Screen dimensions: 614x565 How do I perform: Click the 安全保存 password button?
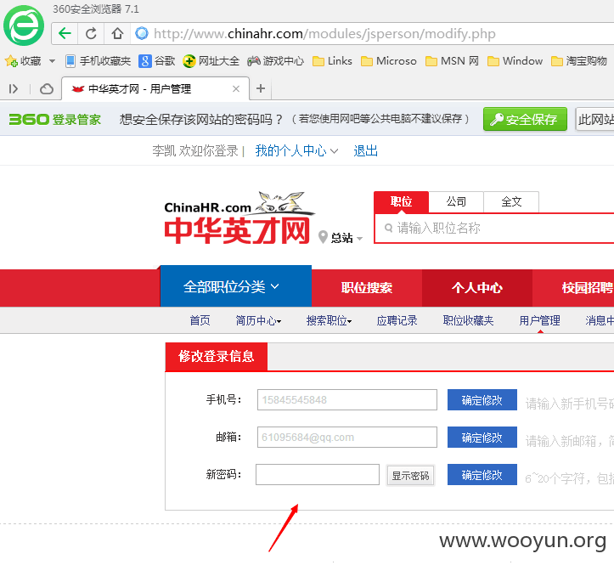[x=525, y=119]
